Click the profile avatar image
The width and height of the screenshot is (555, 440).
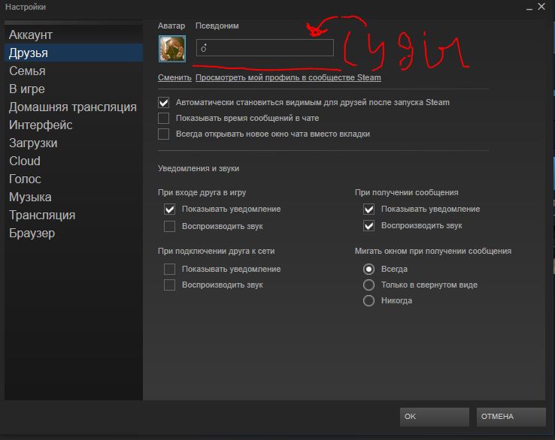coord(172,48)
